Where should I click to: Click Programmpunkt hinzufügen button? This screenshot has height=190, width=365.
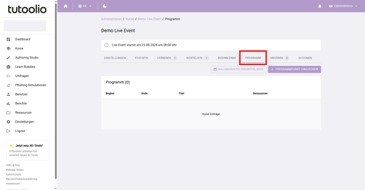[294, 70]
